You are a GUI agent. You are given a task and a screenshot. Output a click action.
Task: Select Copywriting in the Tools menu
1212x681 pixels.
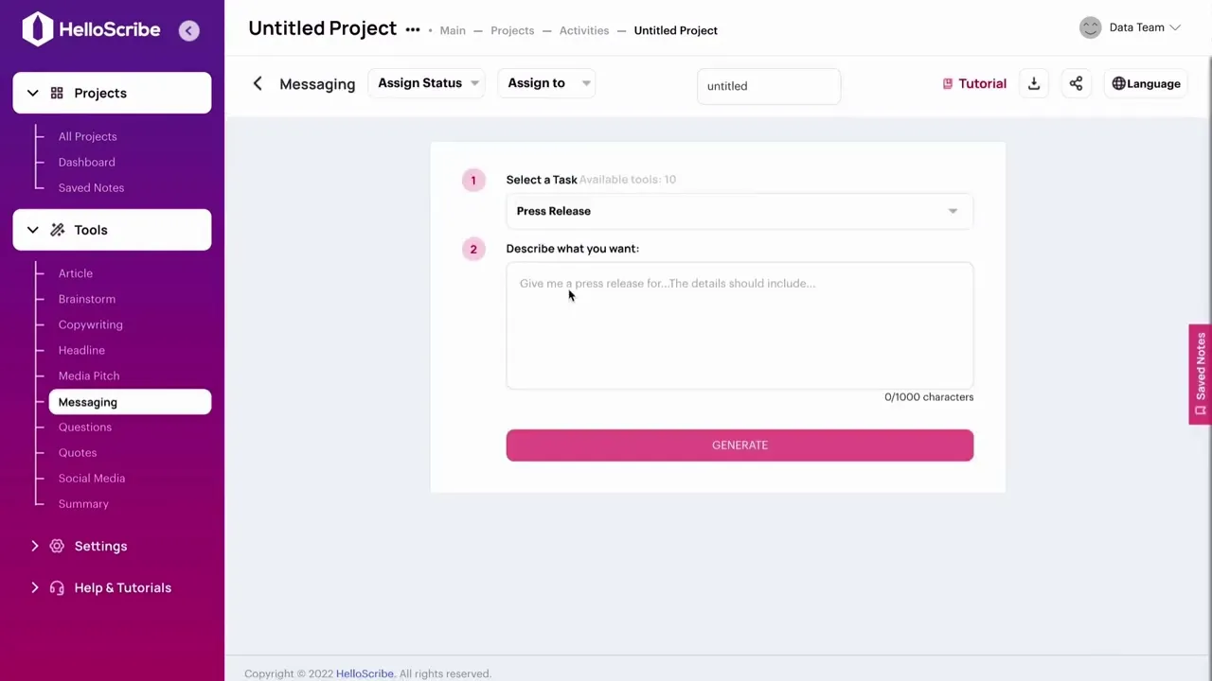click(x=91, y=324)
